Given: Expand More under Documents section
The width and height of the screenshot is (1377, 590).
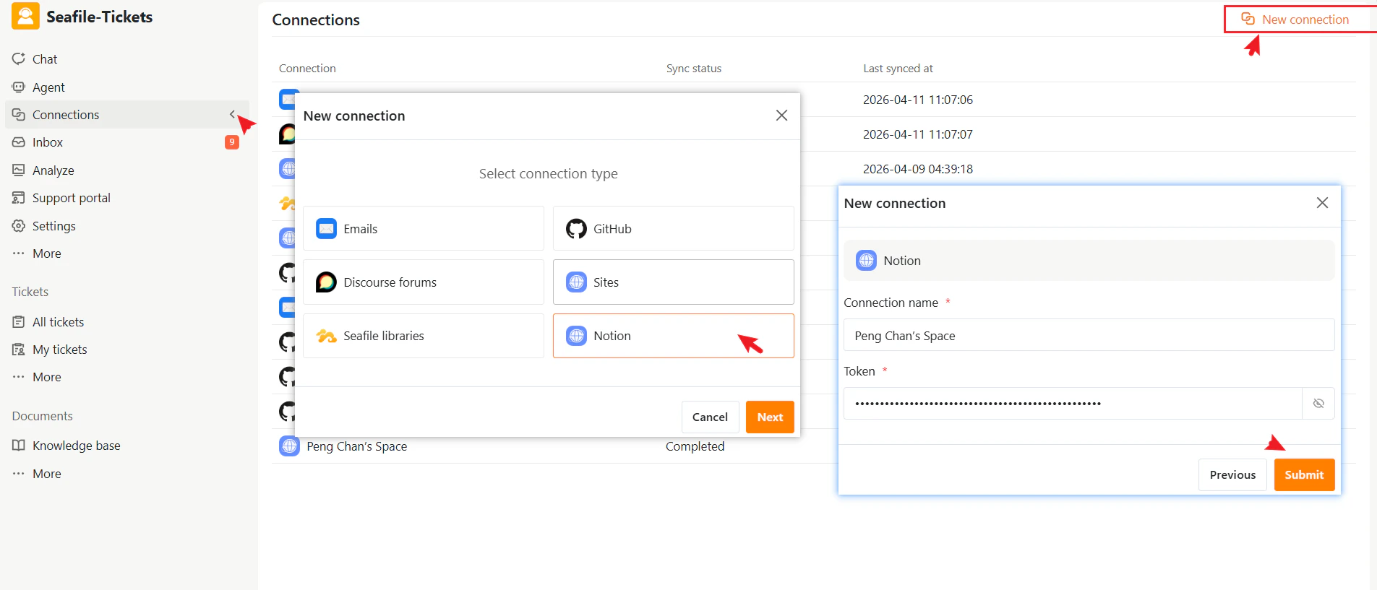Looking at the screenshot, I should [127, 474].
